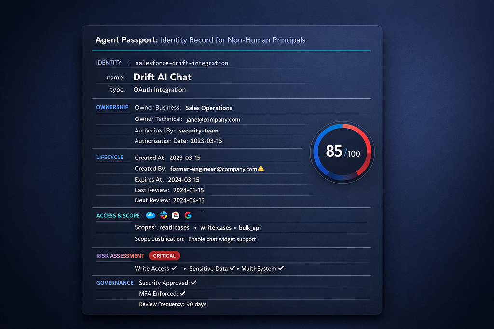Click the read:cases scope

point(174,228)
